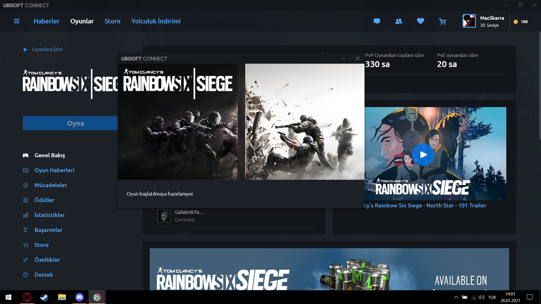541x304 pixels.
Task: Click the 100 coin balance value
Action: coord(524,22)
